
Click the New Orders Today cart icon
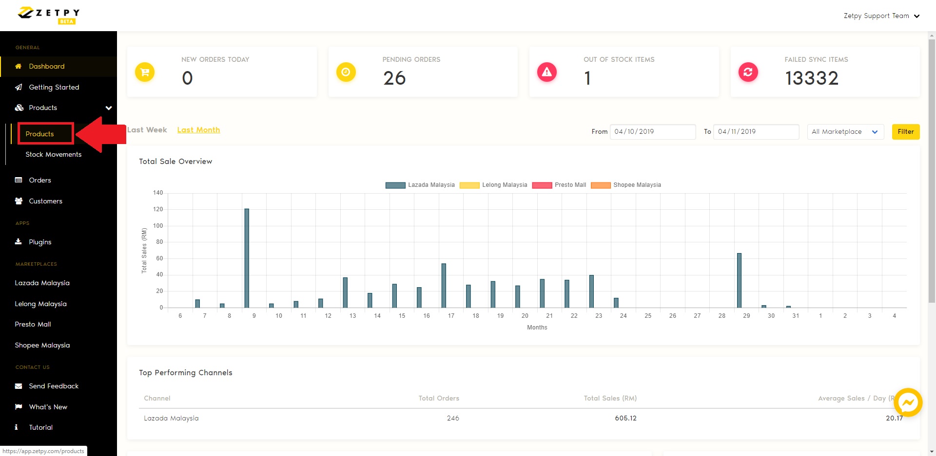coord(145,73)
